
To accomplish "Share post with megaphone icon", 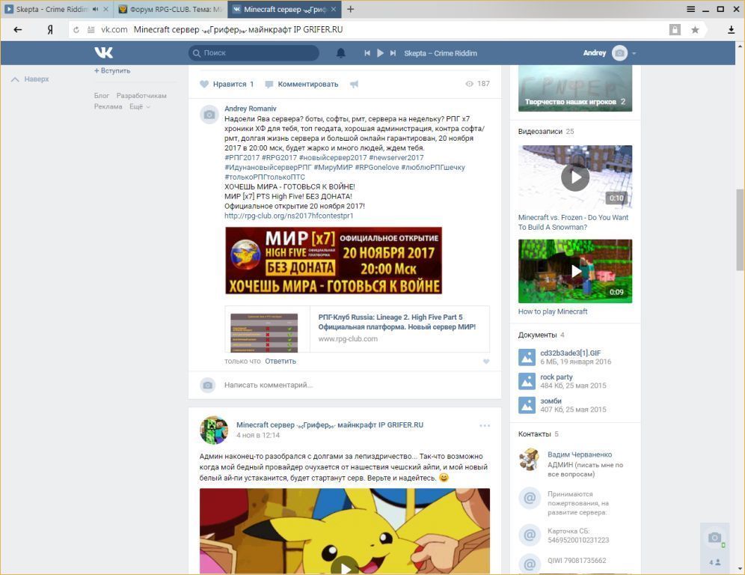I will tap(354, 84).
